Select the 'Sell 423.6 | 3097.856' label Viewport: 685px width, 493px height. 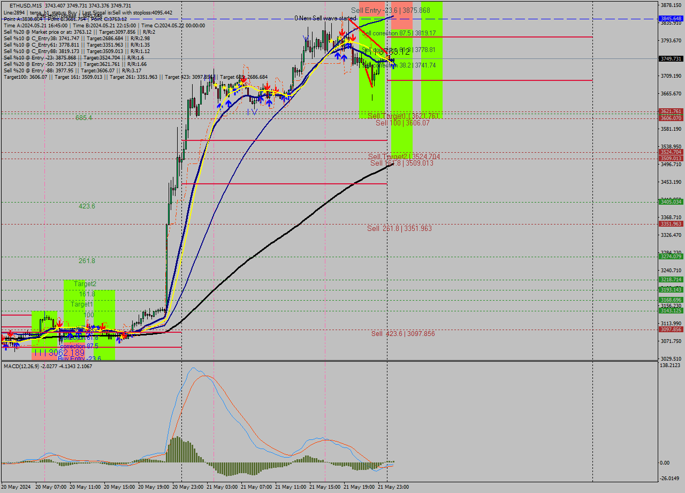coord(403,334)
